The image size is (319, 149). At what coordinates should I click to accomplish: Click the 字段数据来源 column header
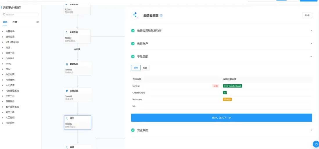click(229, 79)
